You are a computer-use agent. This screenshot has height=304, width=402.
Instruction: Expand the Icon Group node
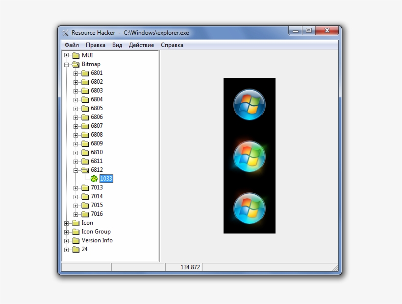pyautogui.click(x=66, y=232)
